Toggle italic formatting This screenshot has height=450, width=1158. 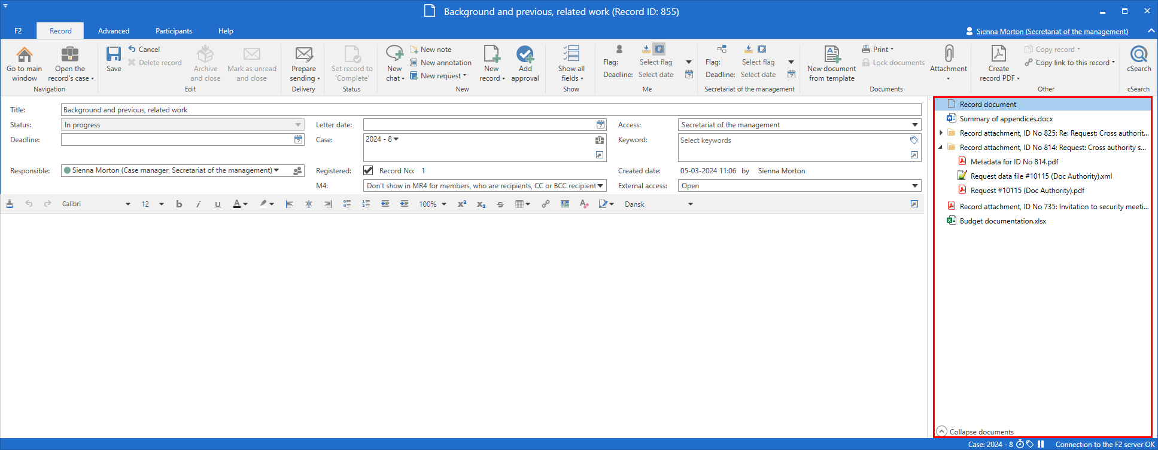click(x=198, y=204)
